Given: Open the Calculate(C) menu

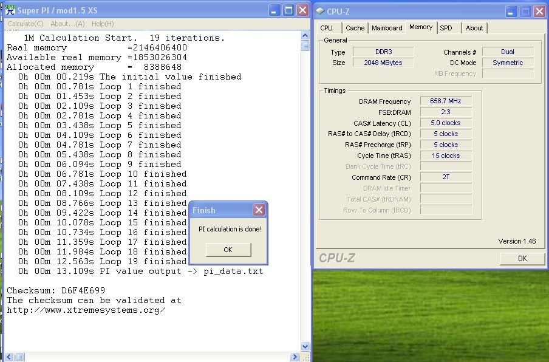Looking at the screenshot, I should point(26,24).
